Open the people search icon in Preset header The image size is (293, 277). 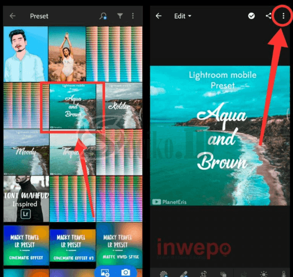click(x=103, y=16)
